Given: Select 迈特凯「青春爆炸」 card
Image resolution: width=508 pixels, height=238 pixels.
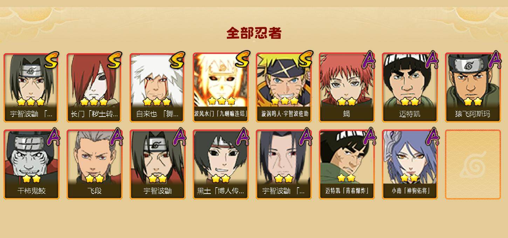Looking at the screenshot, I should (347, 164).
